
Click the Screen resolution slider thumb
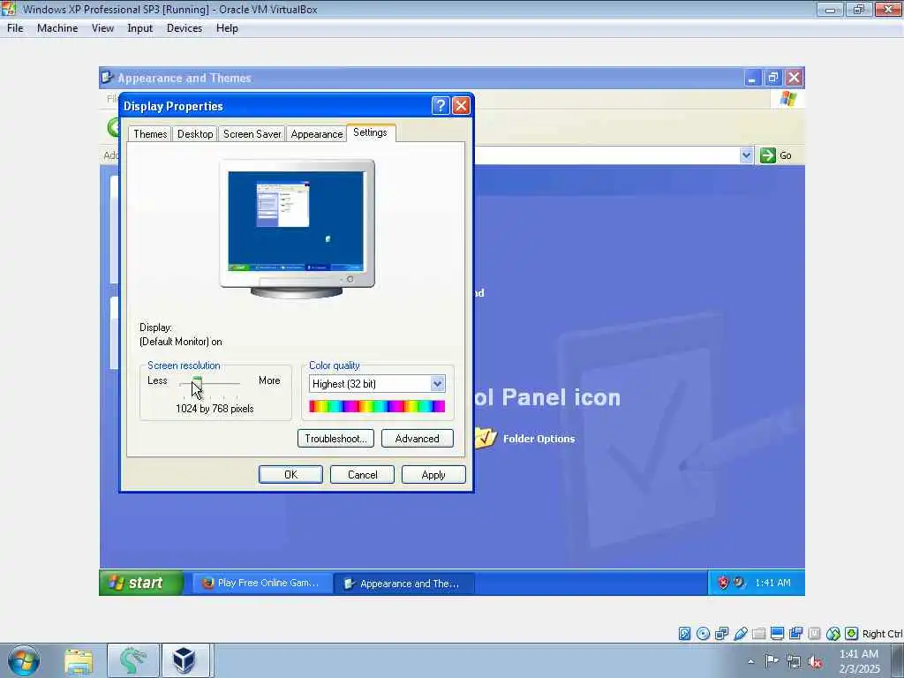(197, 383)
